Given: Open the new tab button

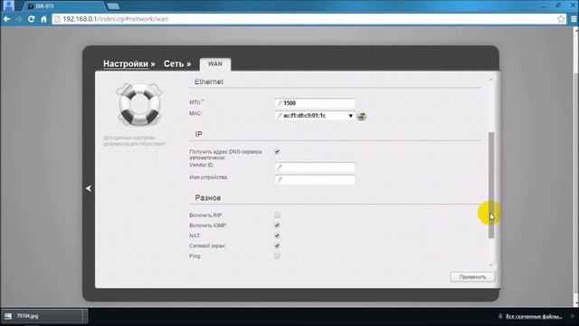Looking at the screenshot, I should click(113, 6).
